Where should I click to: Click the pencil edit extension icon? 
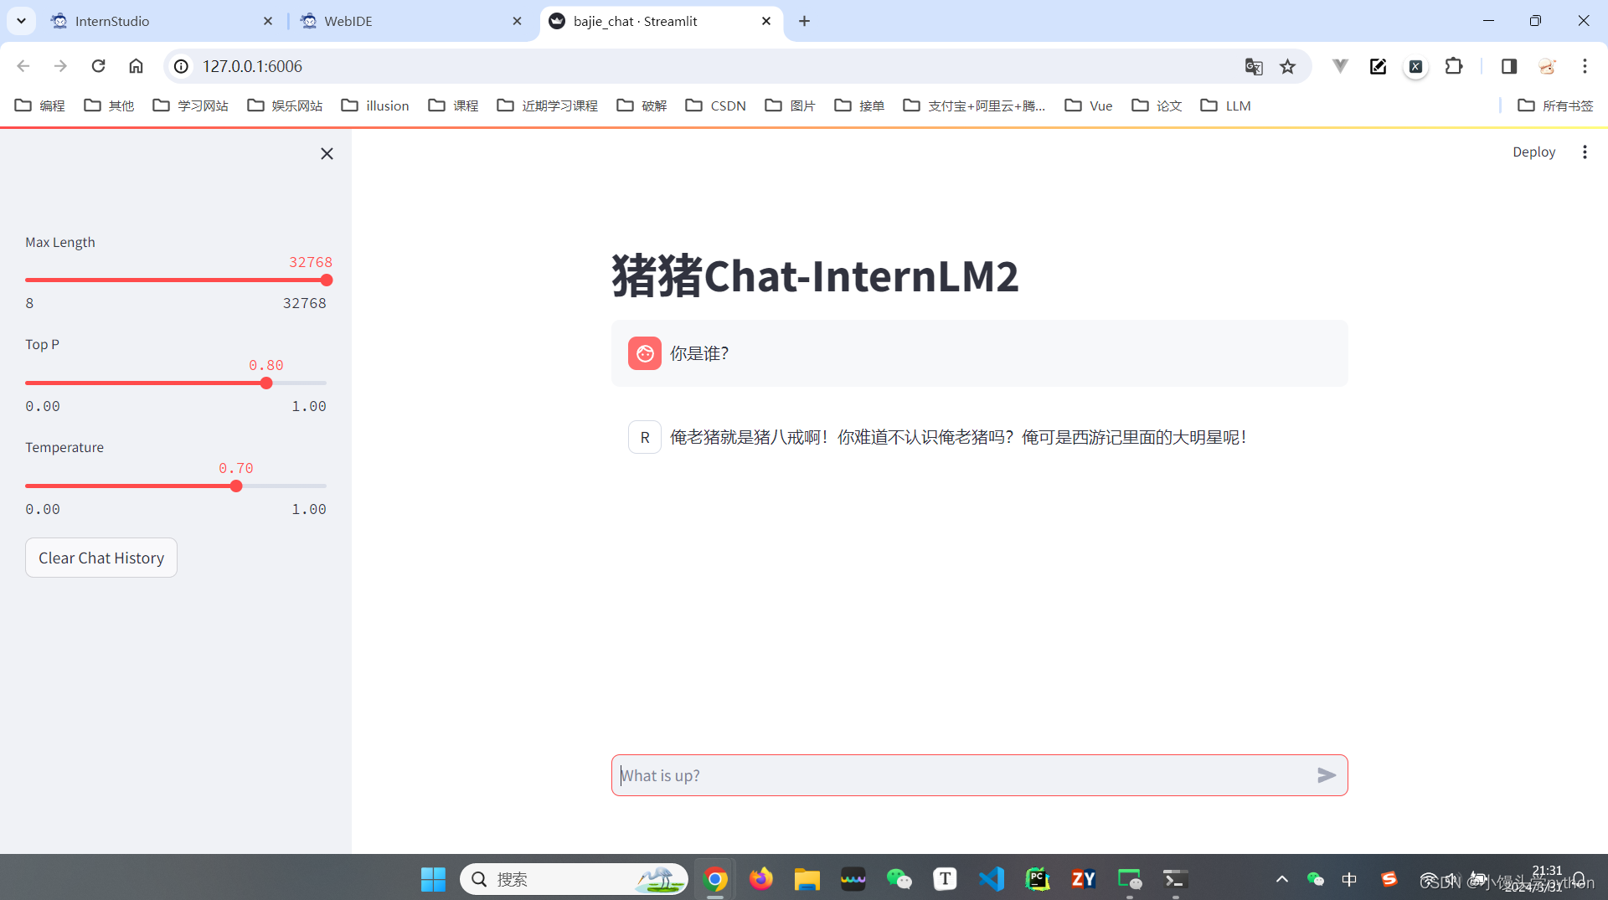(1378, 66)
